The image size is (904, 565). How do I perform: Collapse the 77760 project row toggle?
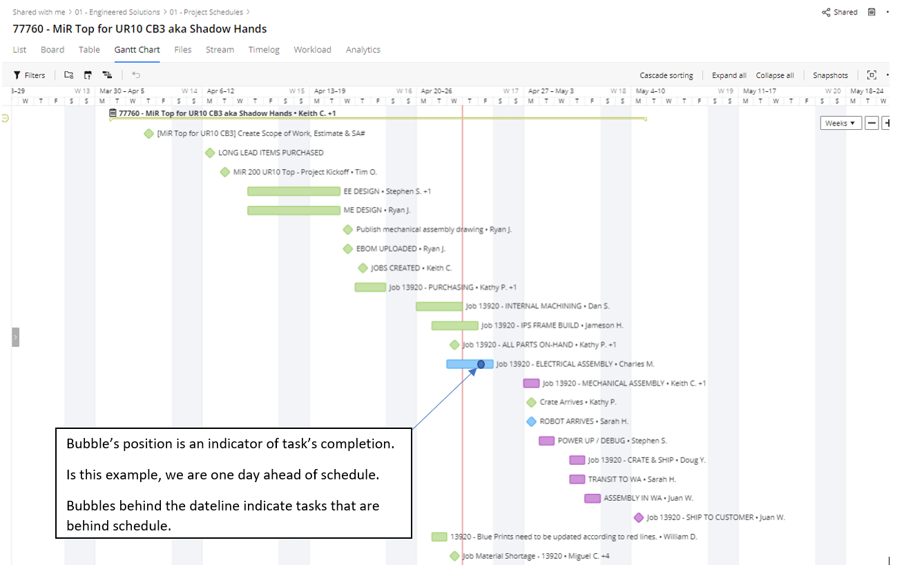point(6,118)
